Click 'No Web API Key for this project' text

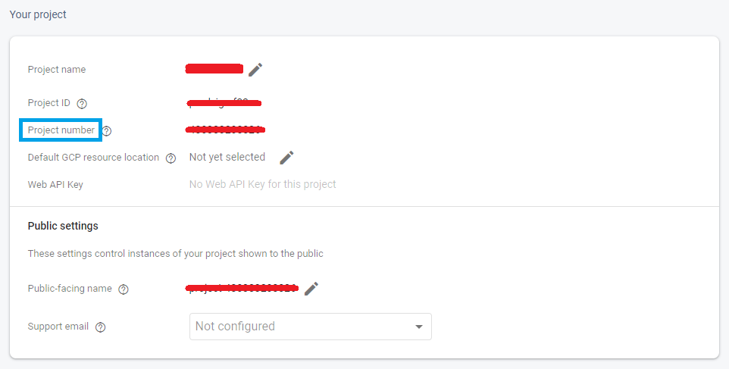click(x=262, y=184)
